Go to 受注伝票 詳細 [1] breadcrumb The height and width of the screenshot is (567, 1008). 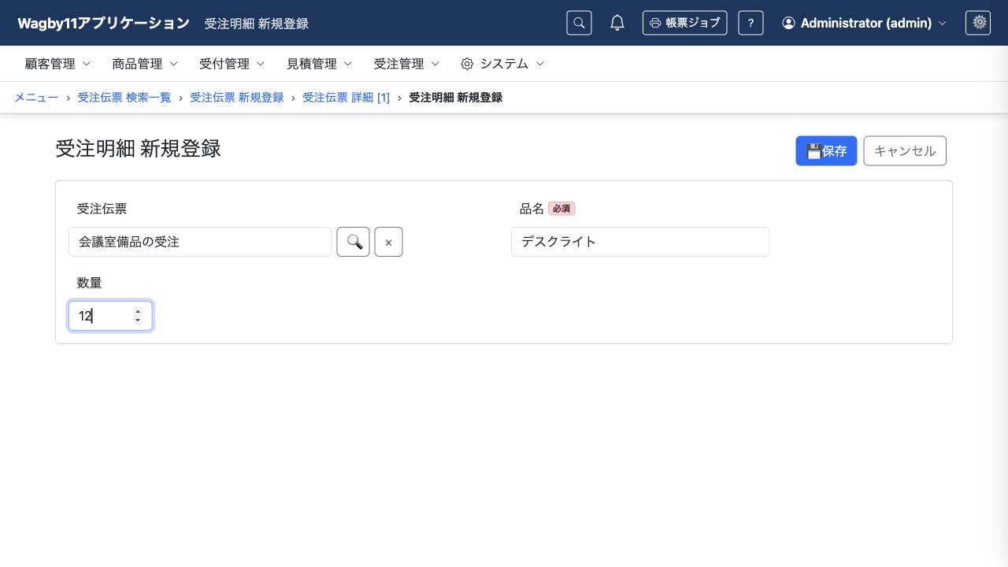pyautogui.click(x=346, y=98)
